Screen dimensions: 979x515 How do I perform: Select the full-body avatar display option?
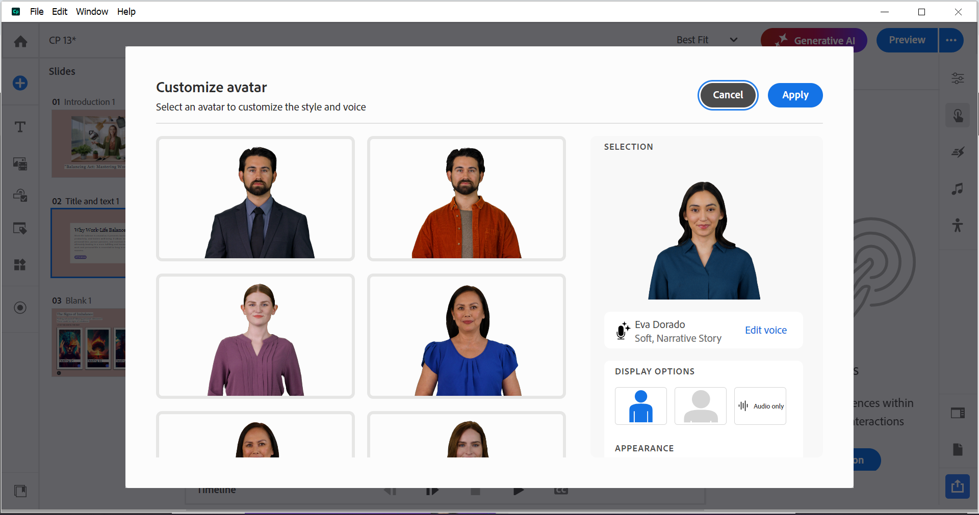click(640, 406)
